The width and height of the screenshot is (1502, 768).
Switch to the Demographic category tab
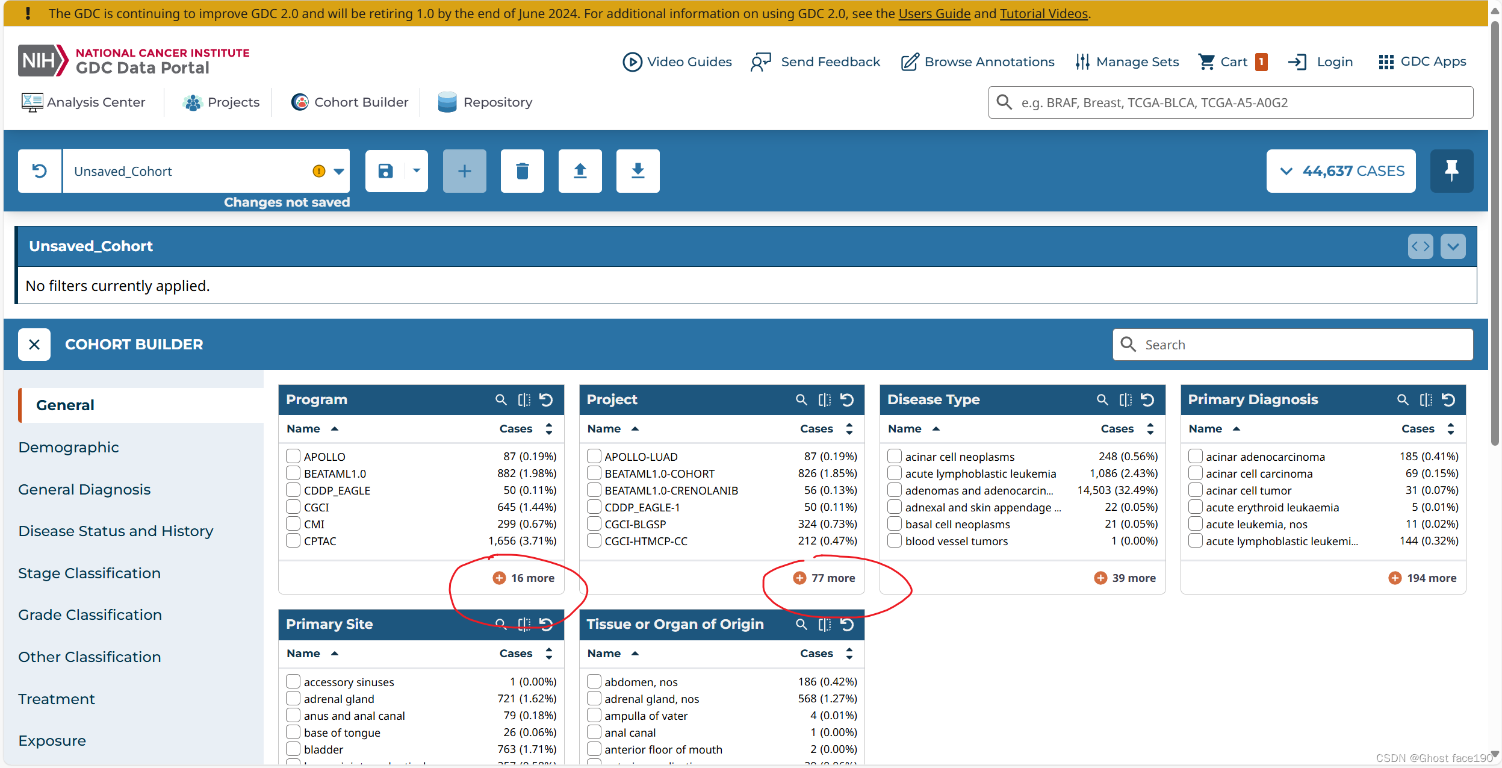click(x=69, y=448)
